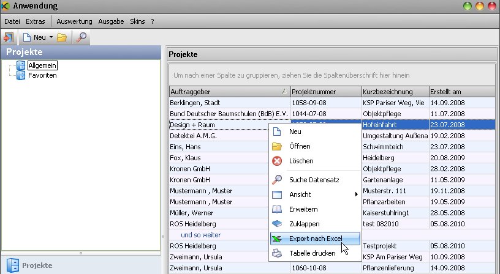
Task: Click the date 20.08.2009
Action: point(447,158)
